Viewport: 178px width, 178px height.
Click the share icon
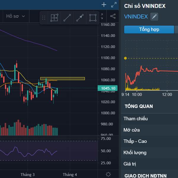(113, 16)
